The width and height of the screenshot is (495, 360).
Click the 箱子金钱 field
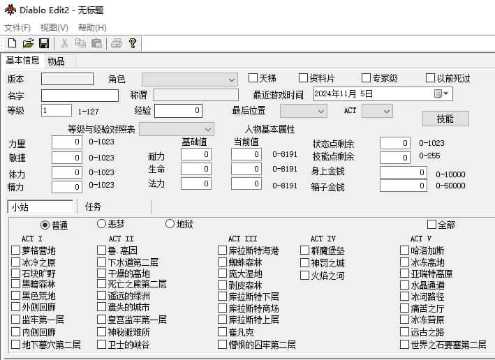404,186
